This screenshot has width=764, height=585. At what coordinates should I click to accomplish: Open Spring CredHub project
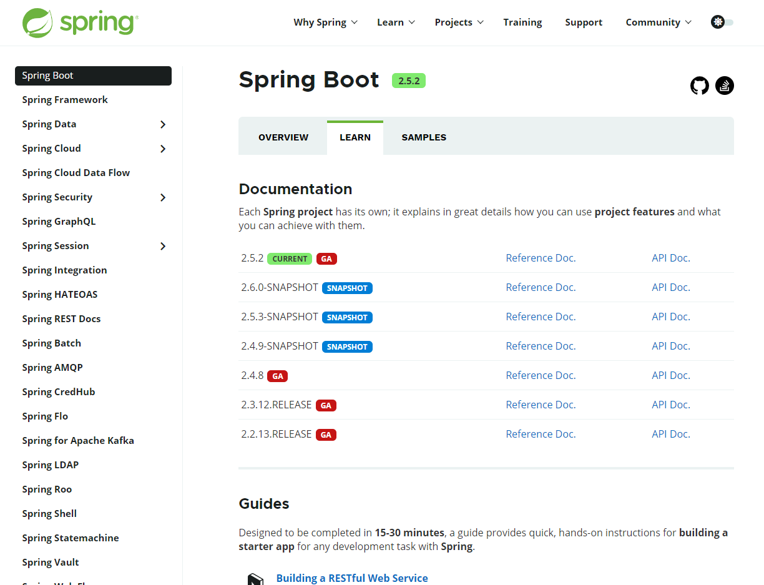59,392
